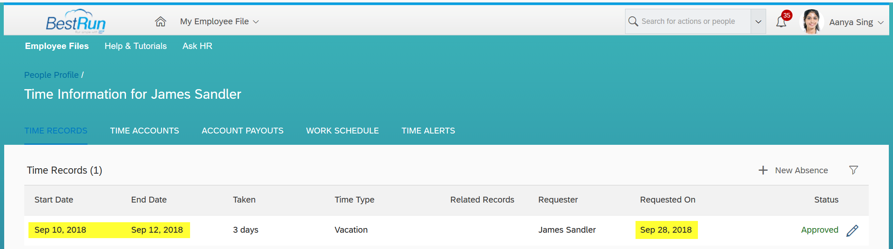Click the BestRun logo

click(76, 21)
